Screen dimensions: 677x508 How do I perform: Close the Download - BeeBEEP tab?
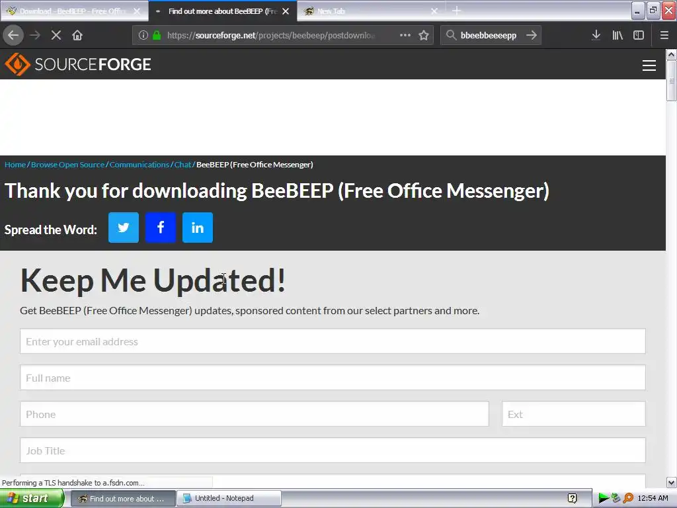coord(137,11)
